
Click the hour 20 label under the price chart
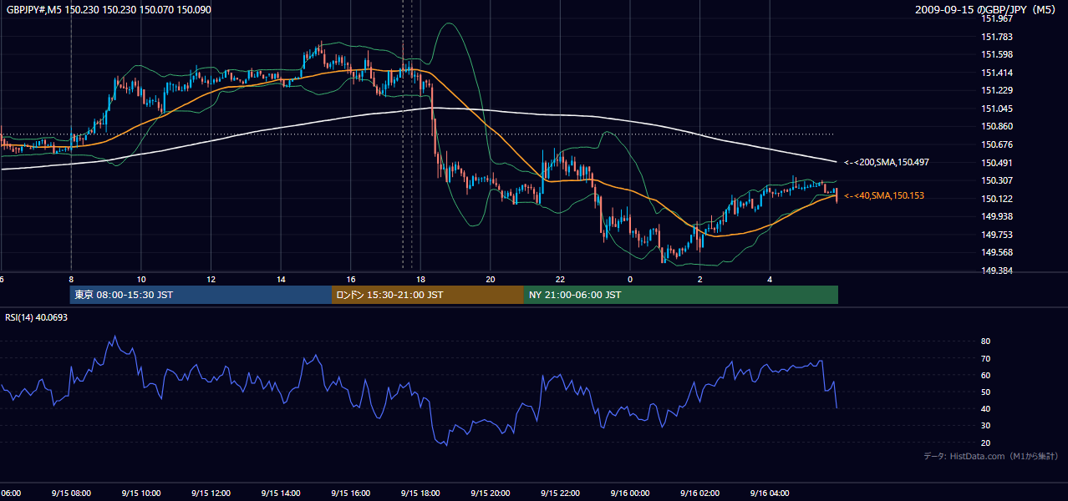(491, 279)
